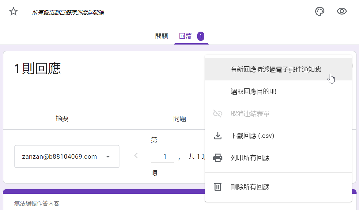Image resolution: width=359 pixels, height=210 pixels.
Task: Preview the form with the eye icon
Action: [342, 11]
